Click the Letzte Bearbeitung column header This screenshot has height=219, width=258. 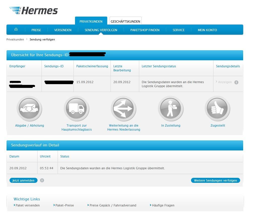point(122,68)
